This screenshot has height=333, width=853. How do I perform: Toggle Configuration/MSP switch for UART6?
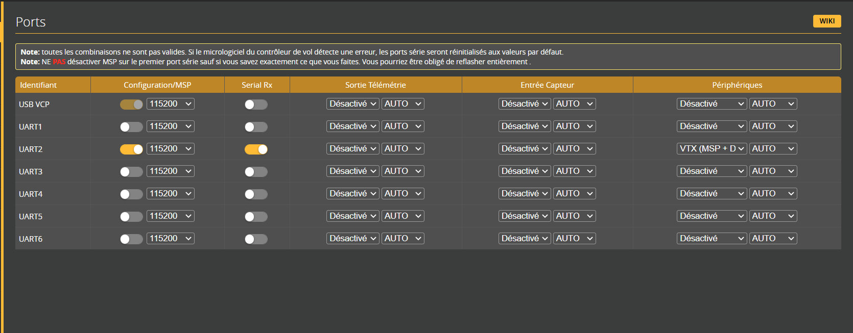click(x=131, y=239)
